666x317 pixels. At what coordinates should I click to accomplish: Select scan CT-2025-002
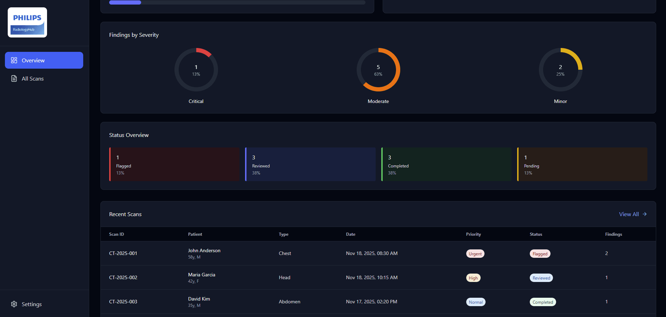pos(123,277)
